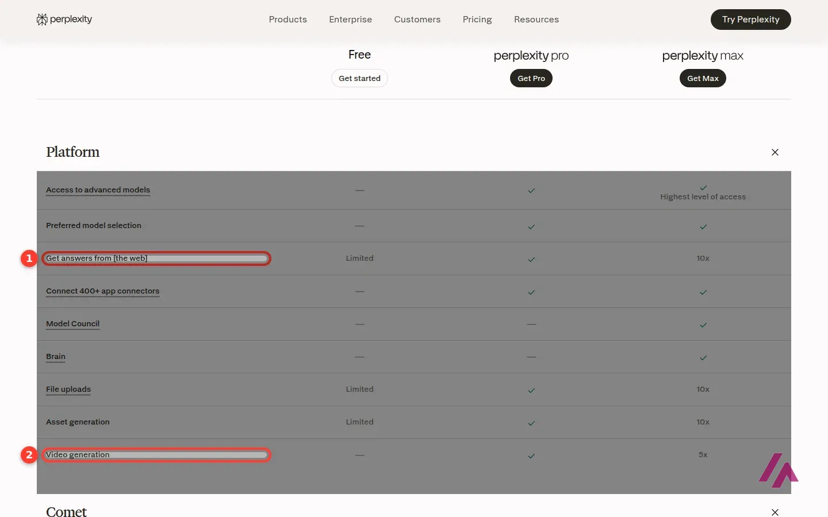Click the Get Pro button
This screenshot has width=828, height=517.
(x=531, y=78)
